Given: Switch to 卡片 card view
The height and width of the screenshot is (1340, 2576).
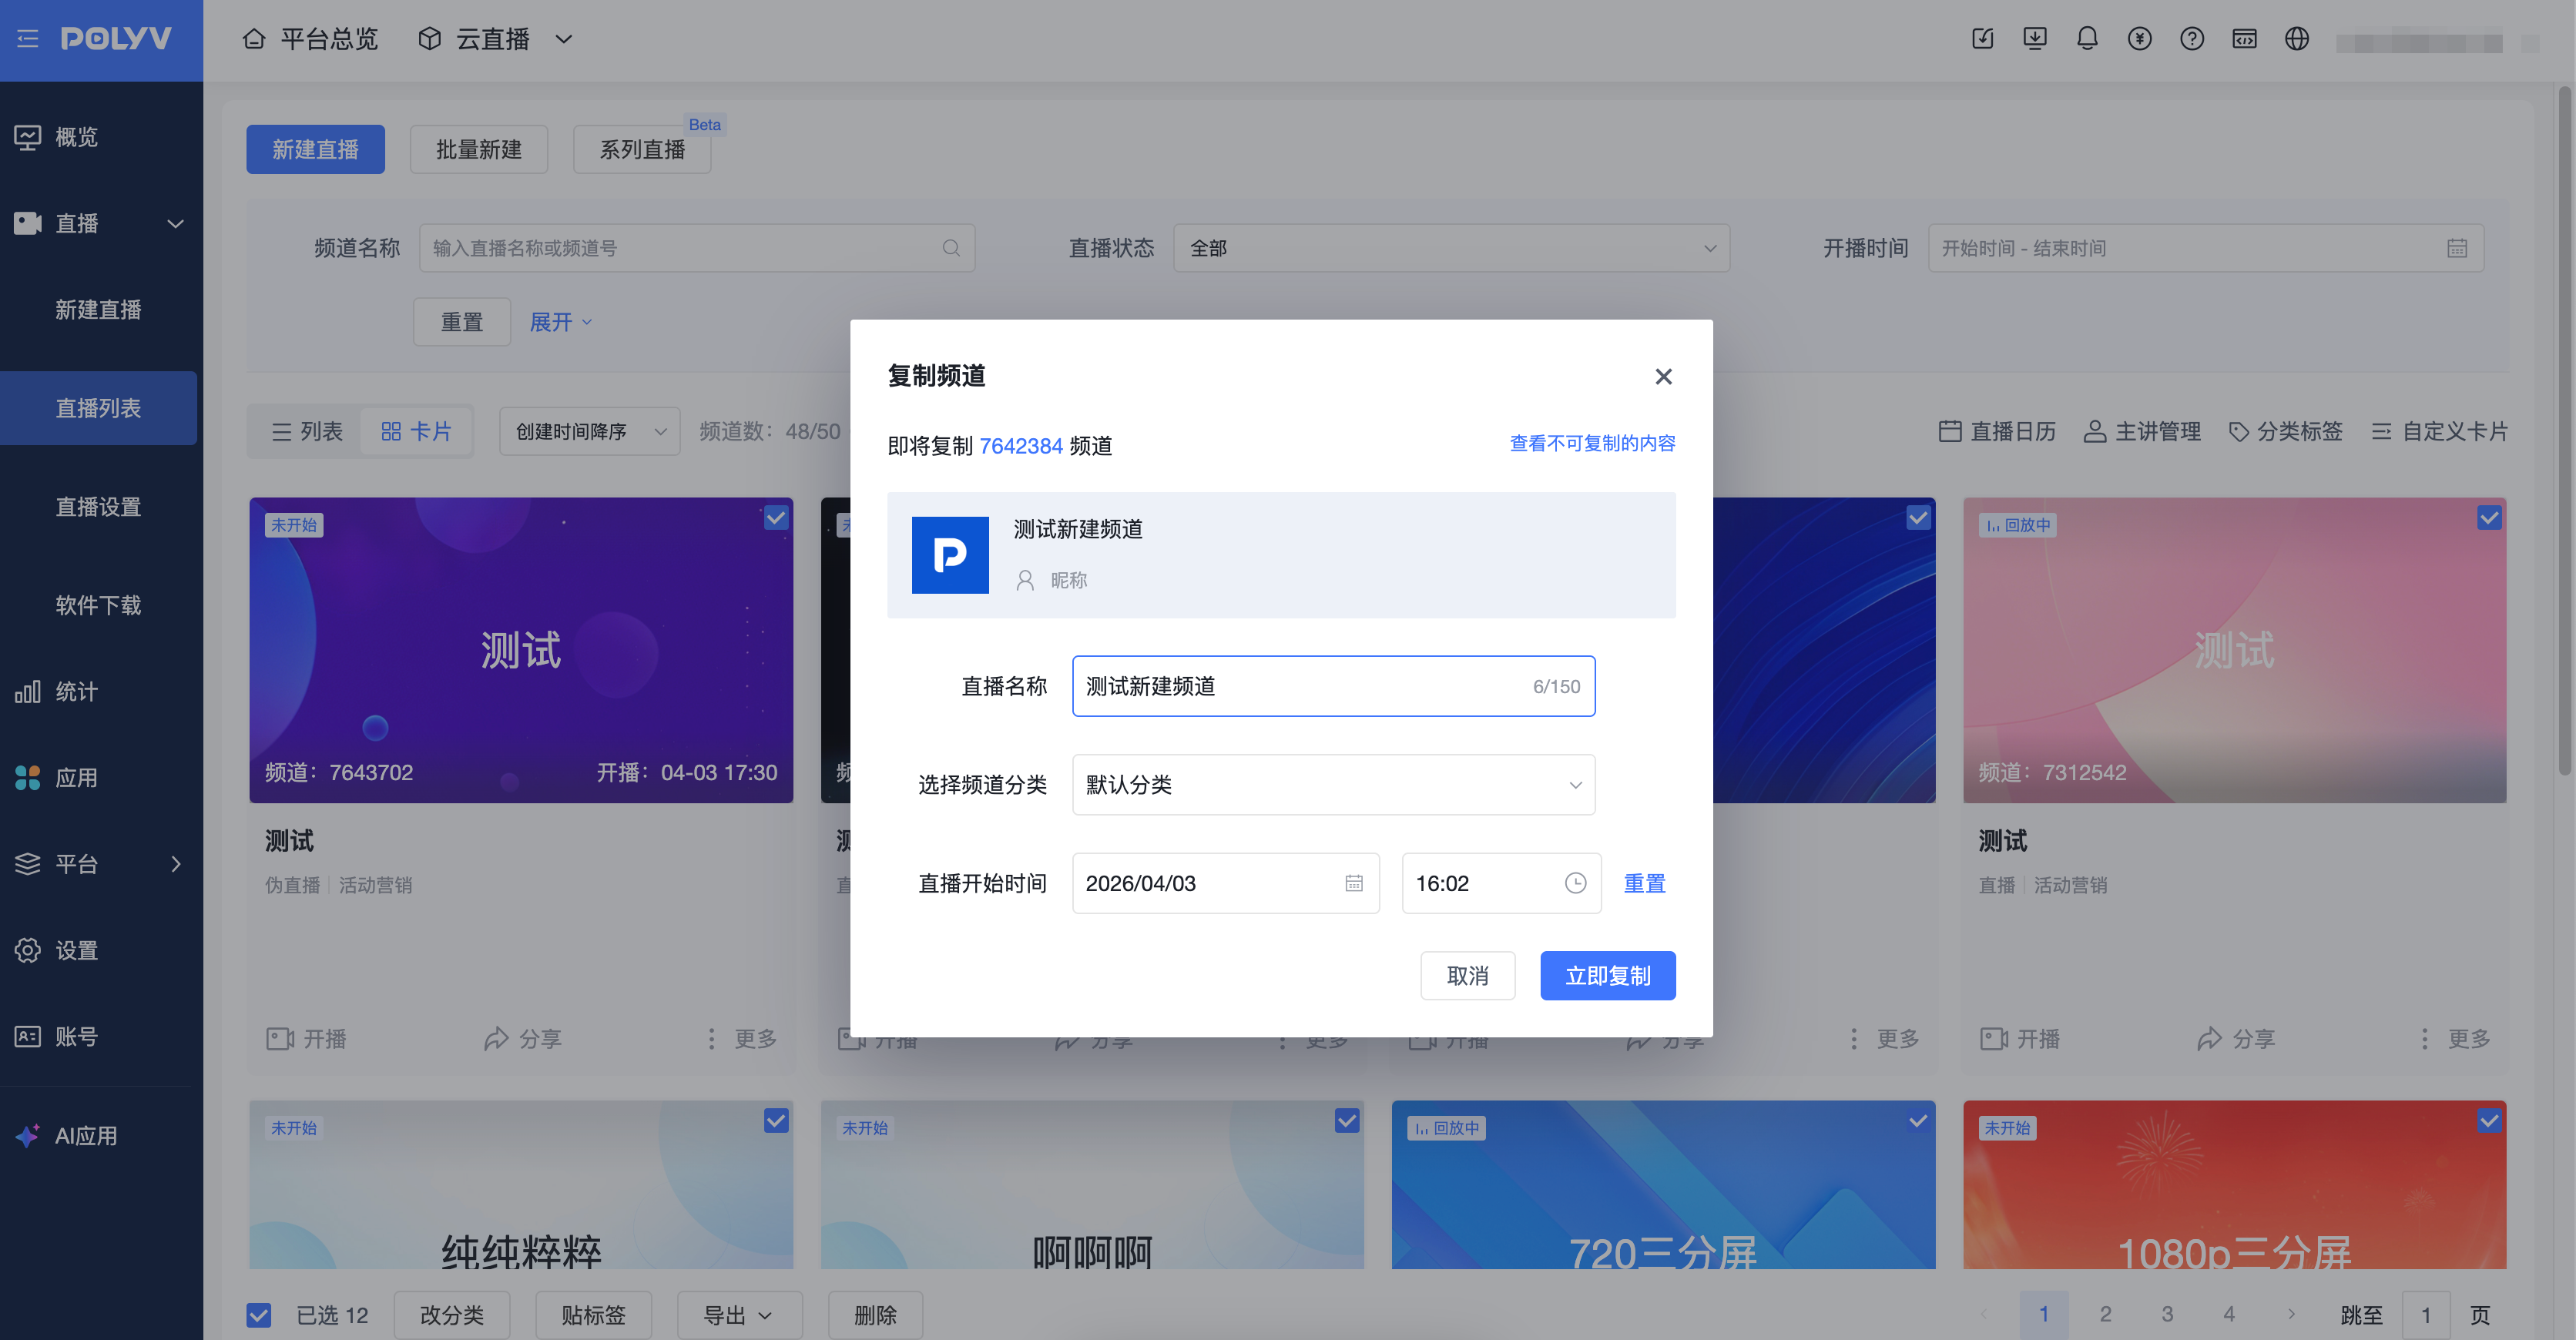Looking at the screenshot, I should point(416,431).
